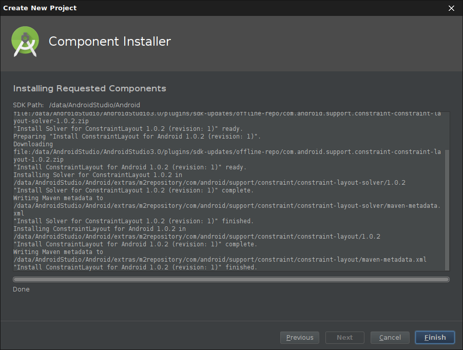Click the SDK Path /data/AndroidStudio/Android text
This screenshot has width=463, height=350.
pos(76,105)
